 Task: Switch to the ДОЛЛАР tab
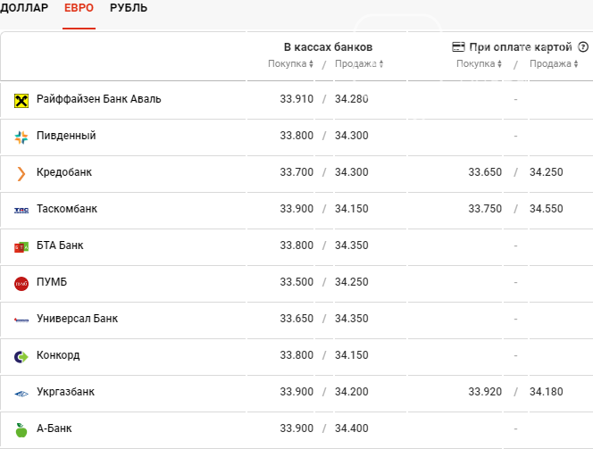[x=24, y=8]
